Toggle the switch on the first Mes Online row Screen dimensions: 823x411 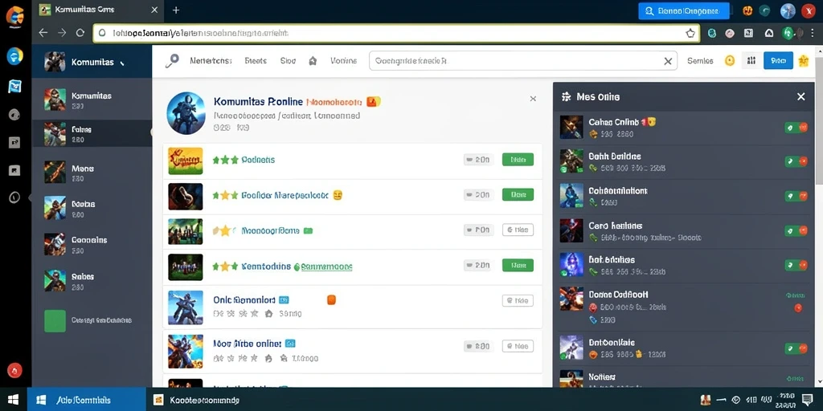(x=796, y=128)
